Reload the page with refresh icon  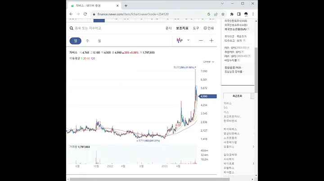(85, 14)
